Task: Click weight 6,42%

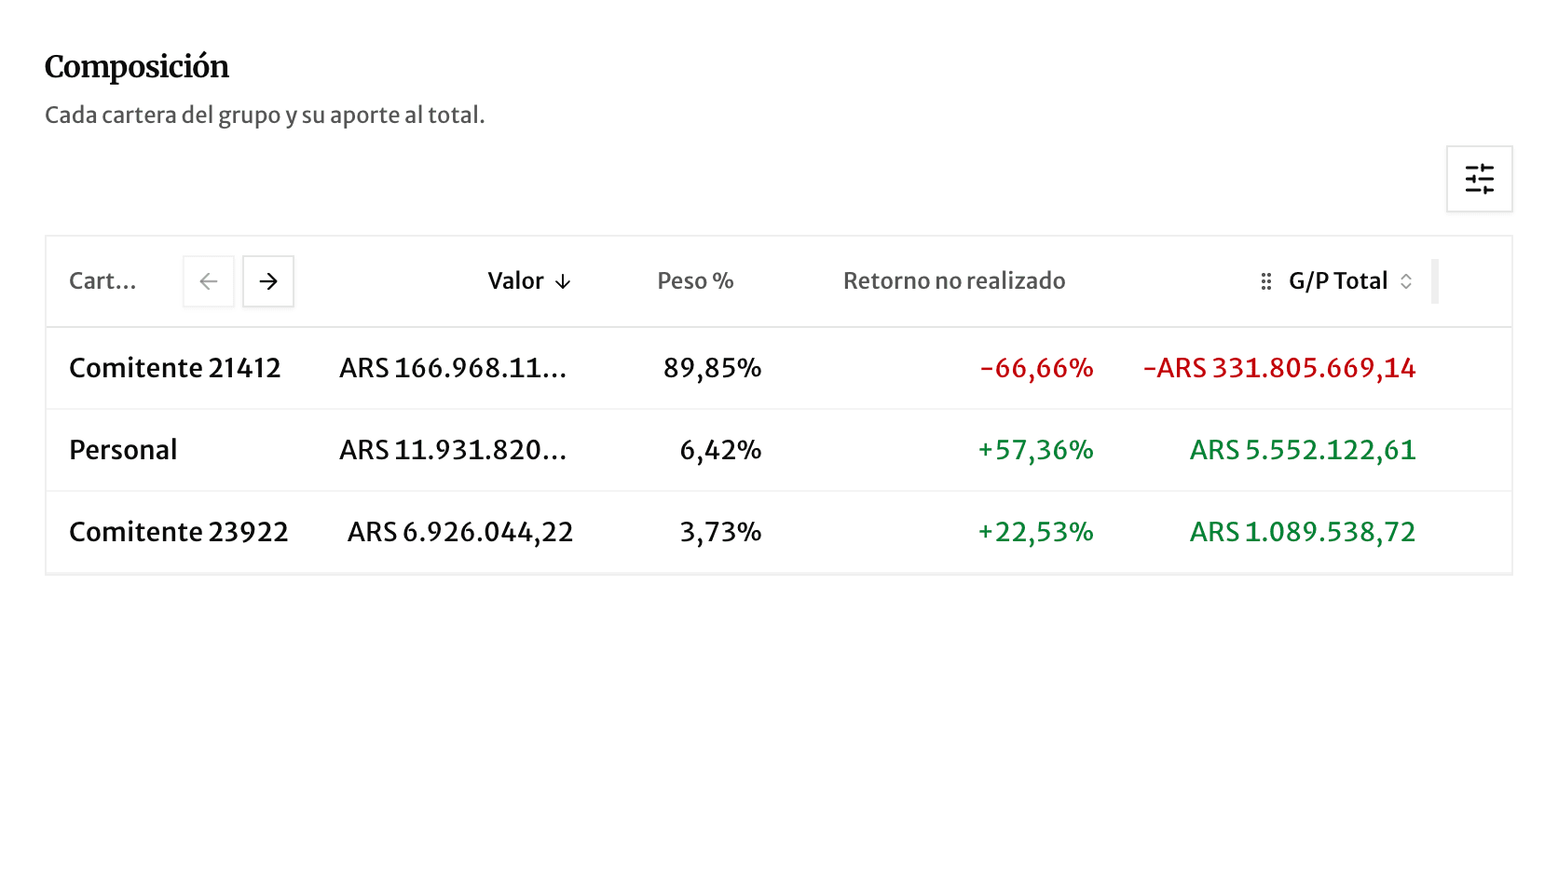Action: click(721, 450)
